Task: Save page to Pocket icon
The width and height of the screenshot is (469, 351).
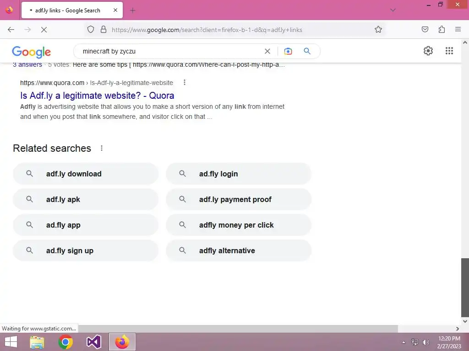Action: [x=425, y=29]
